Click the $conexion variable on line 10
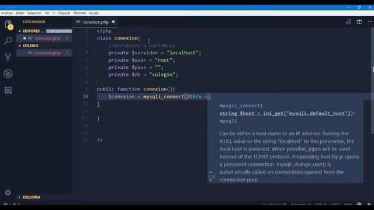Image resolution: width=374 pixels, height=210 pixels. [x=122, y=96]
